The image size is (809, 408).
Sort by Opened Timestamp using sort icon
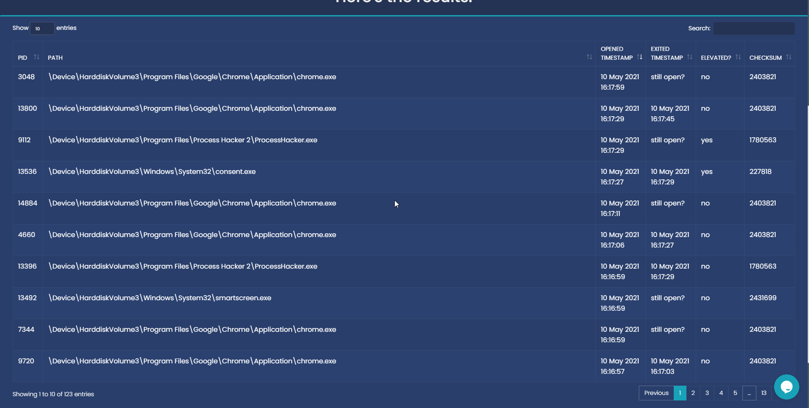pos(640,57)
